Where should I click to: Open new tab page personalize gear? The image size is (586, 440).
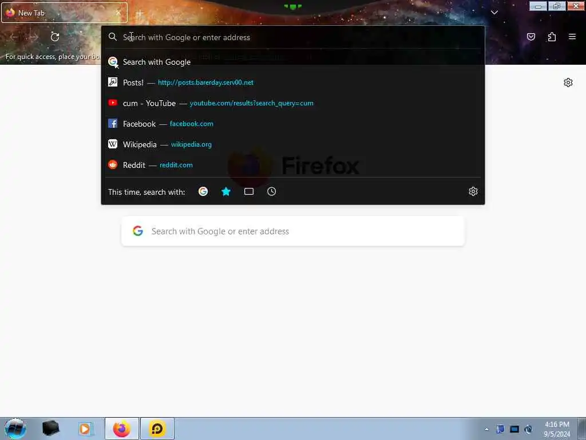568,82
